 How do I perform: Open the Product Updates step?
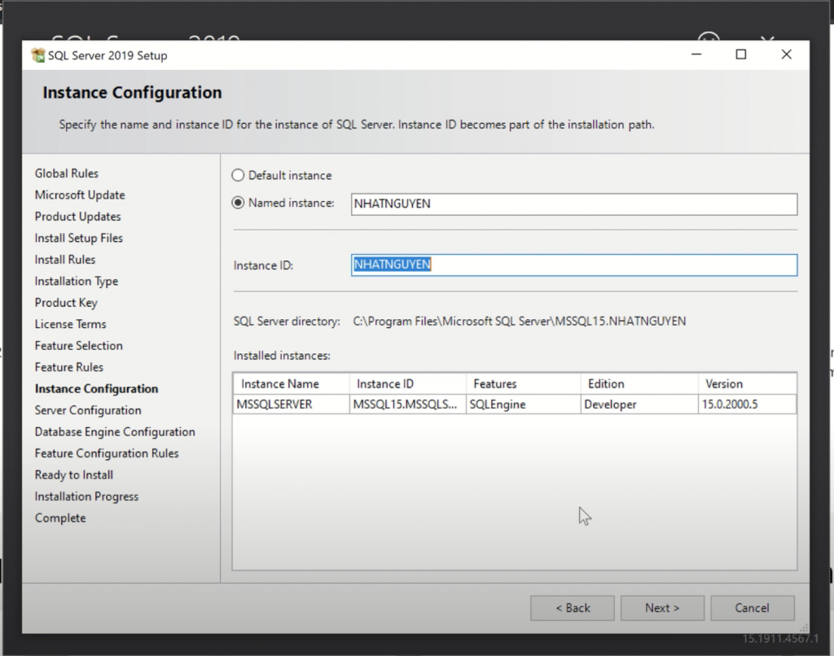77,216
